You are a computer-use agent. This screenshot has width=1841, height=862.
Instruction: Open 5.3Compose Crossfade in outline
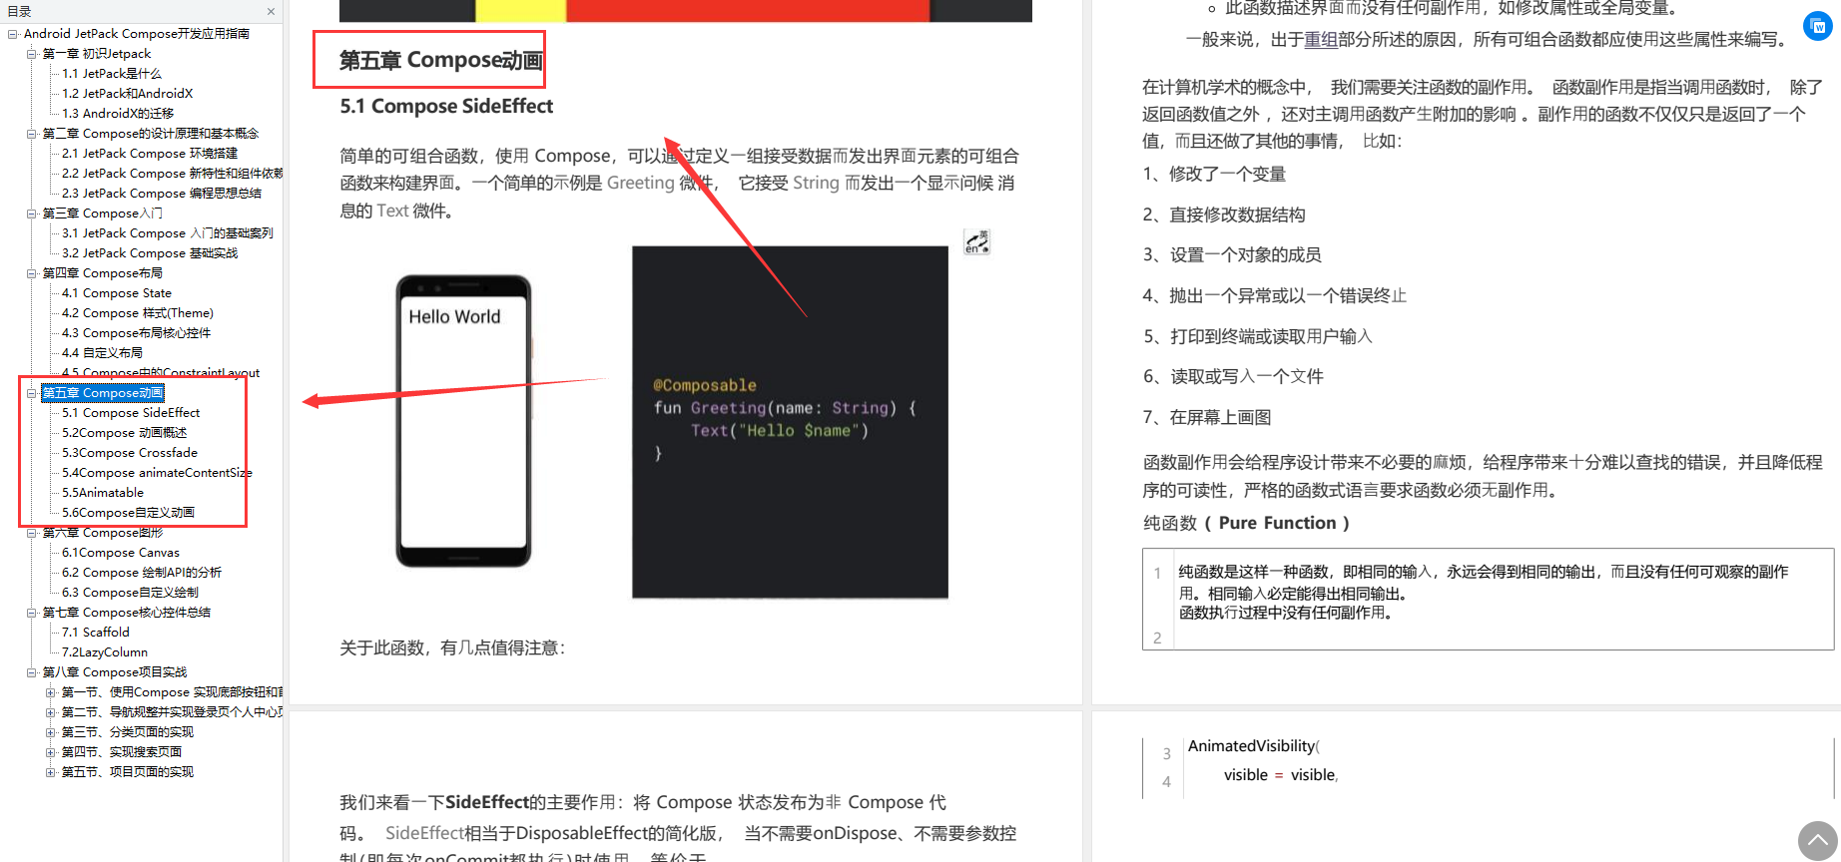pyautogui.click(x=130, y=453)
